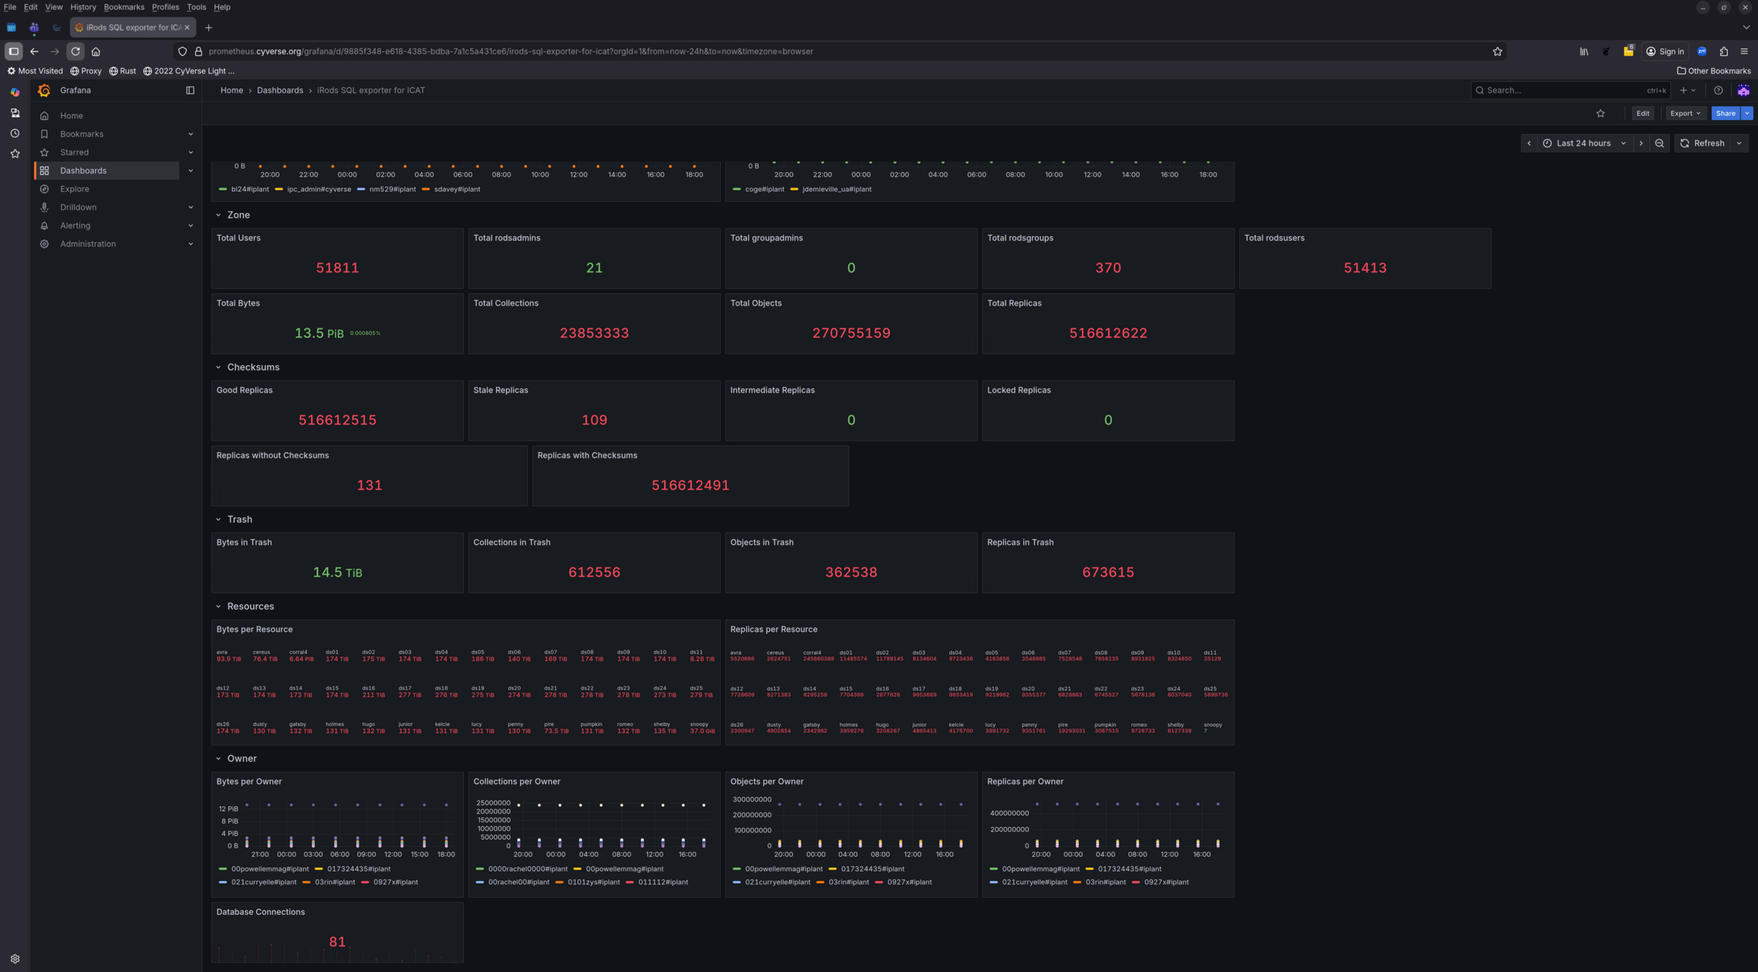Bookmark page with the URL bar star
1758x972 pixels.
click(x=1497, y=51)
